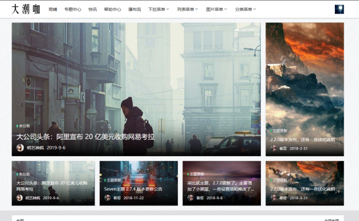Click 主题更新 tag on the Seven主题 card
The width and height of the screenshot is (359, 221).
(113, 180)
